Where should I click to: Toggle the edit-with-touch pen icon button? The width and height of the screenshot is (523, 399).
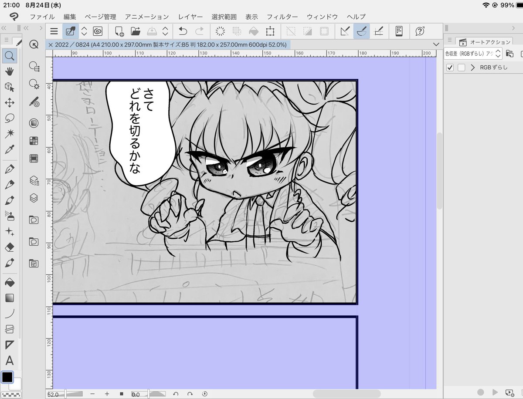tap(70, 31)
